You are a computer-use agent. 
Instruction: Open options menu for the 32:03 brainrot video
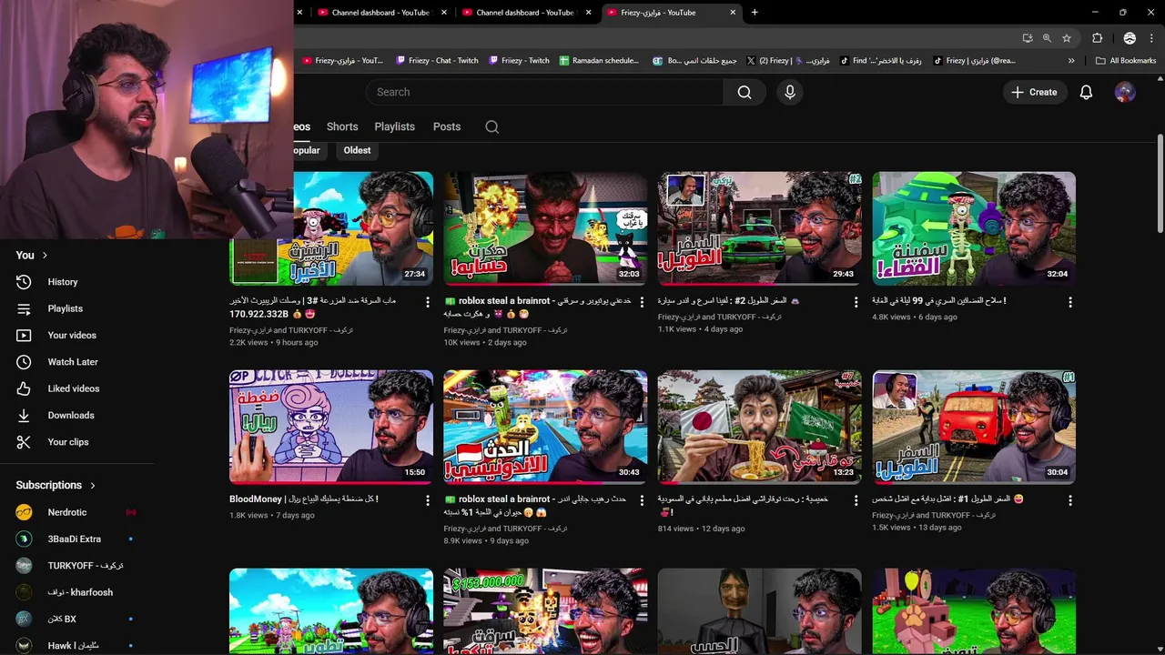coord(642,302)
